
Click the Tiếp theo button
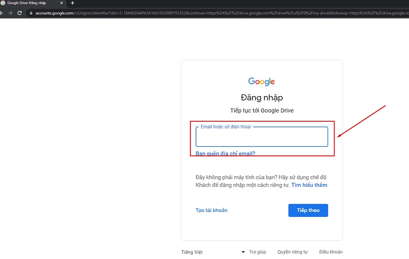point(308,210)
